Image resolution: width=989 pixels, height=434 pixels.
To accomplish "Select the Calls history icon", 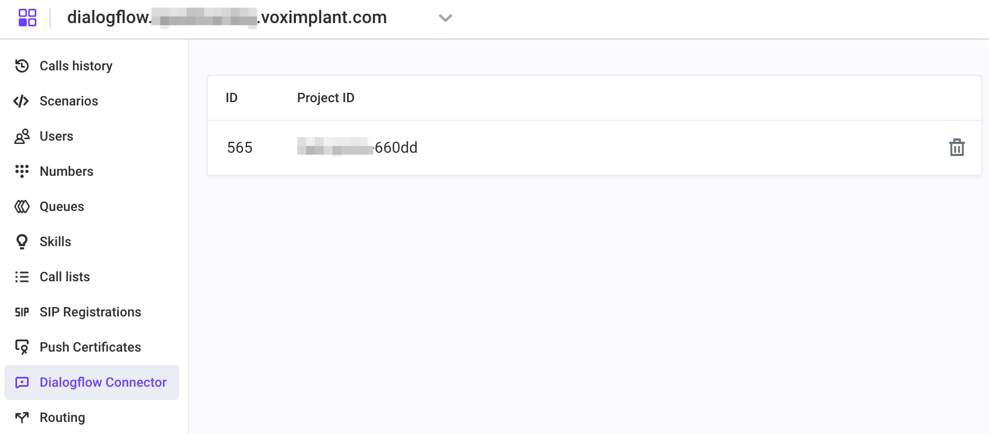I will point(22,66).
